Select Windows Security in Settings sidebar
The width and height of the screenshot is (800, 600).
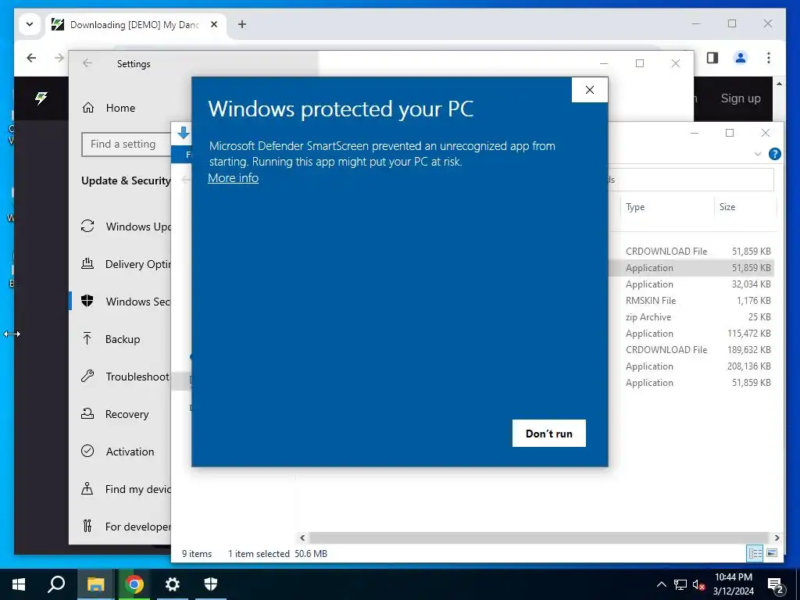pos(126,302)
